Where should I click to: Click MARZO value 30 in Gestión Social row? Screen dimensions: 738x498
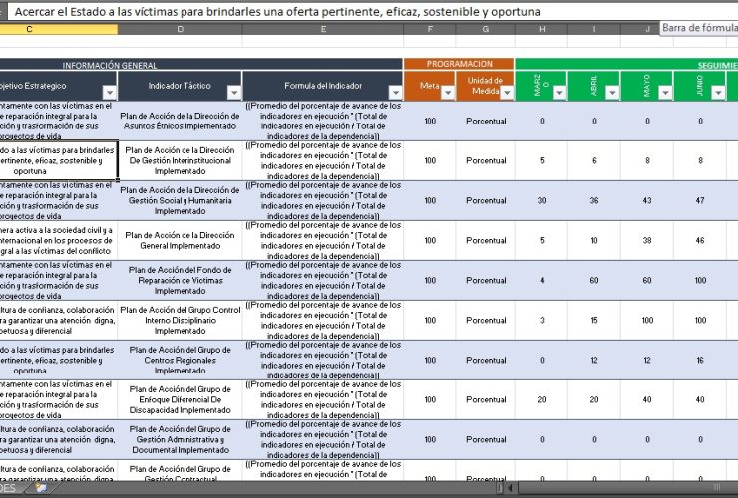click(x=542, y=201)
